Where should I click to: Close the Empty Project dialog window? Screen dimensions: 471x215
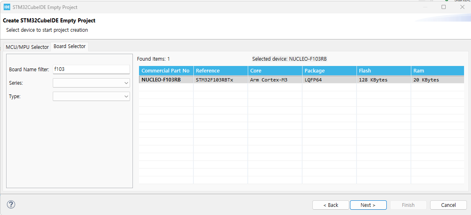(x=462, y=7)
